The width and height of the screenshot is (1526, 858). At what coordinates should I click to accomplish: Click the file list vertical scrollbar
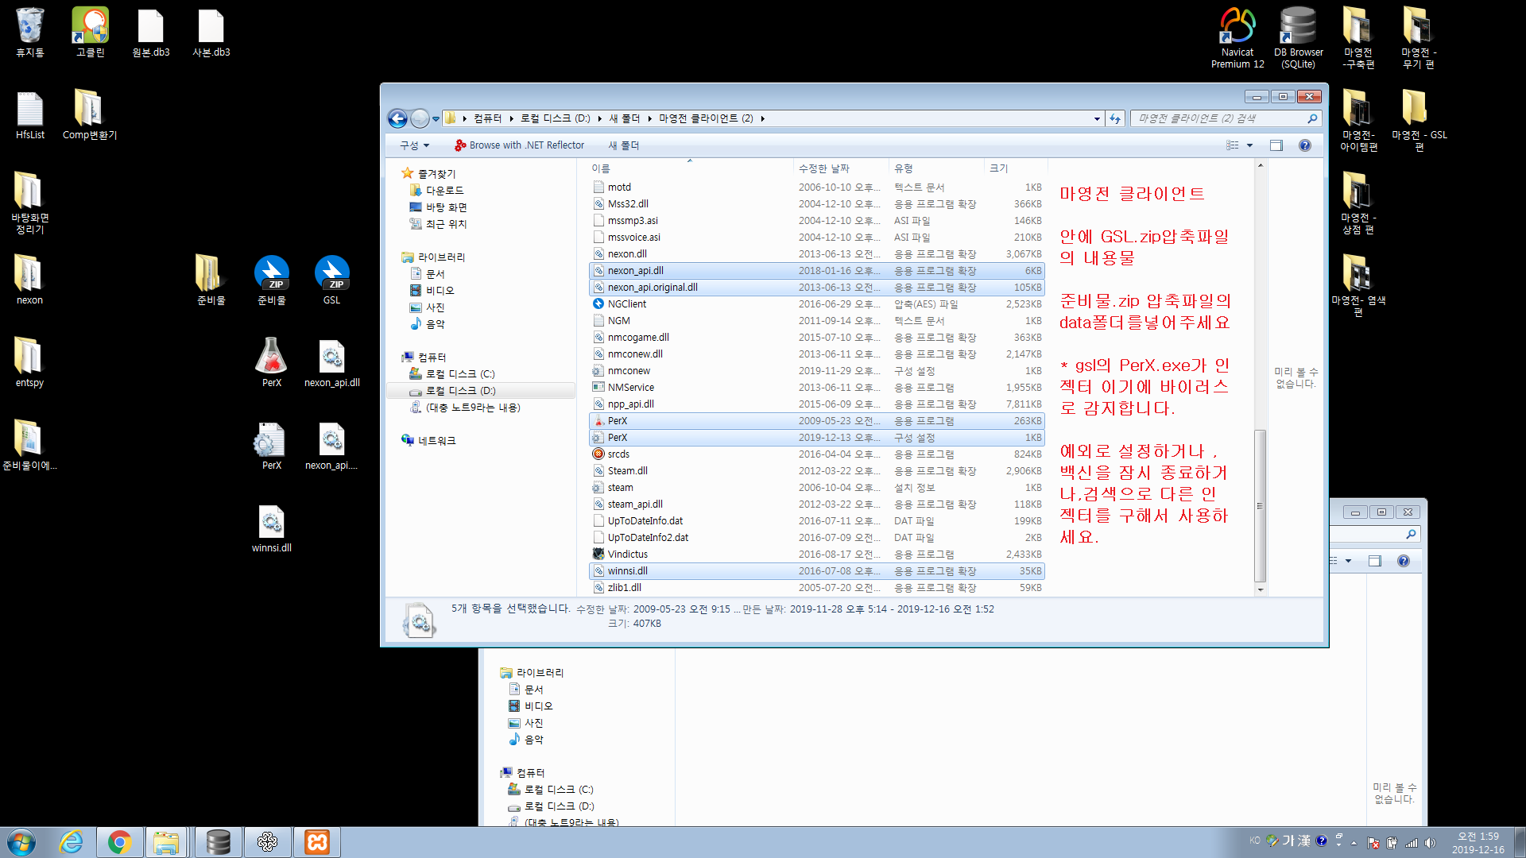(x=1260, y=505)
